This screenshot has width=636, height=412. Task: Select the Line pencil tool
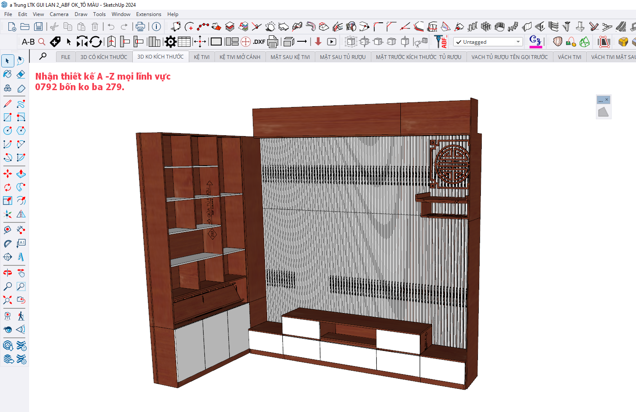point(8,104)
